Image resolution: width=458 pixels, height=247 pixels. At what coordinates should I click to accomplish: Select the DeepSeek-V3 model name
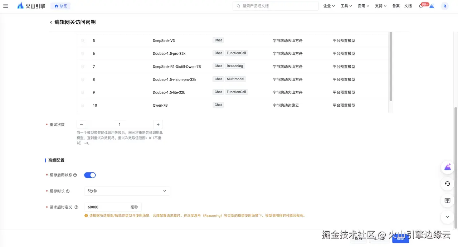click(164, 41)
